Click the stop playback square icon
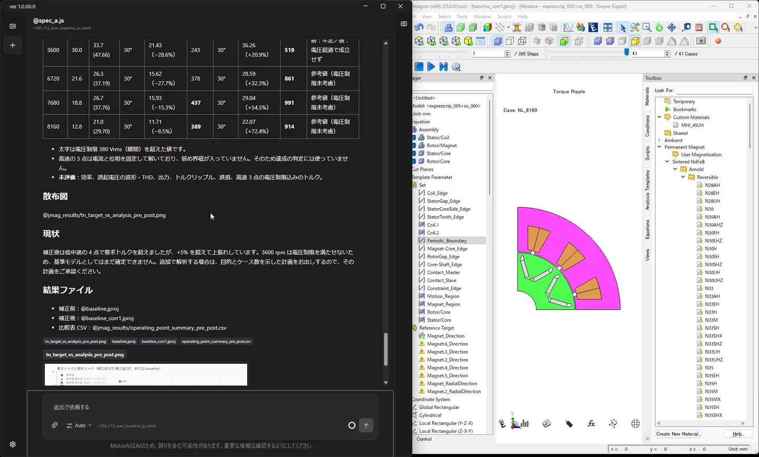Screen dimensions: 759x457 point(419,66)
